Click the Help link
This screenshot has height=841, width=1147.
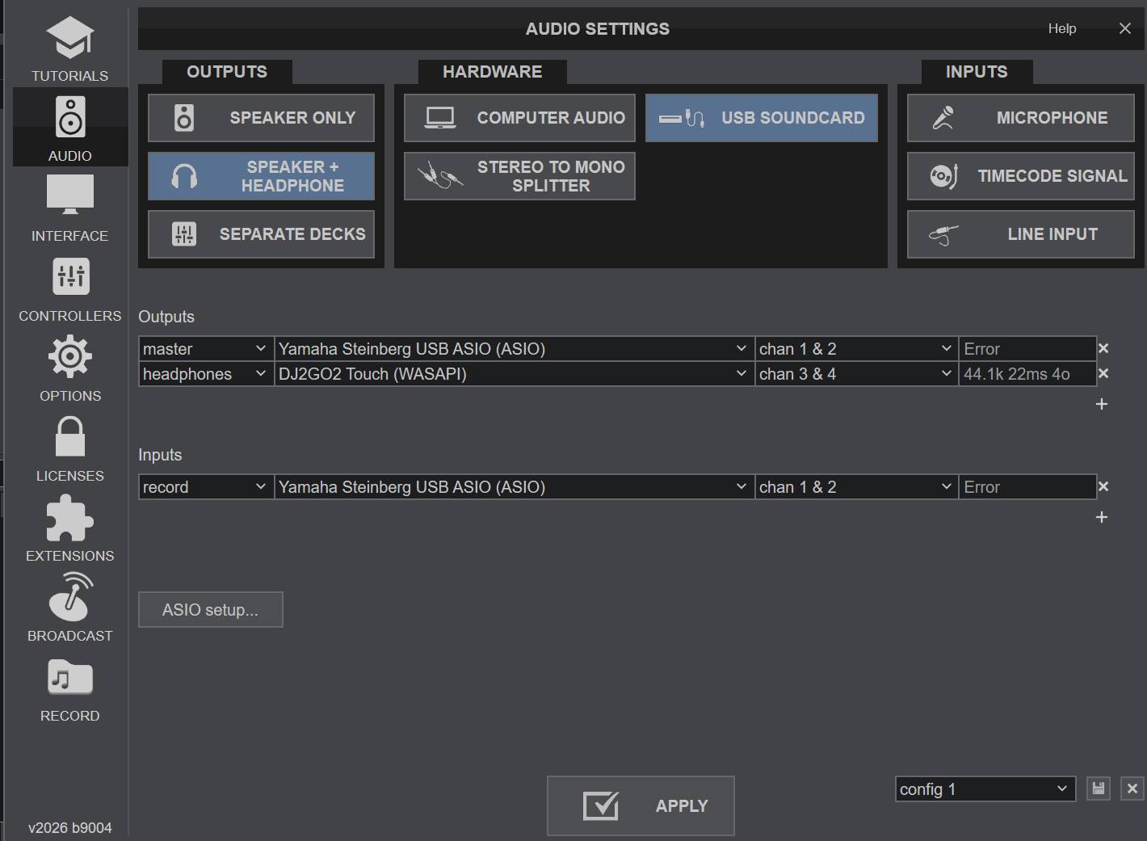[x=1061, y=28]
